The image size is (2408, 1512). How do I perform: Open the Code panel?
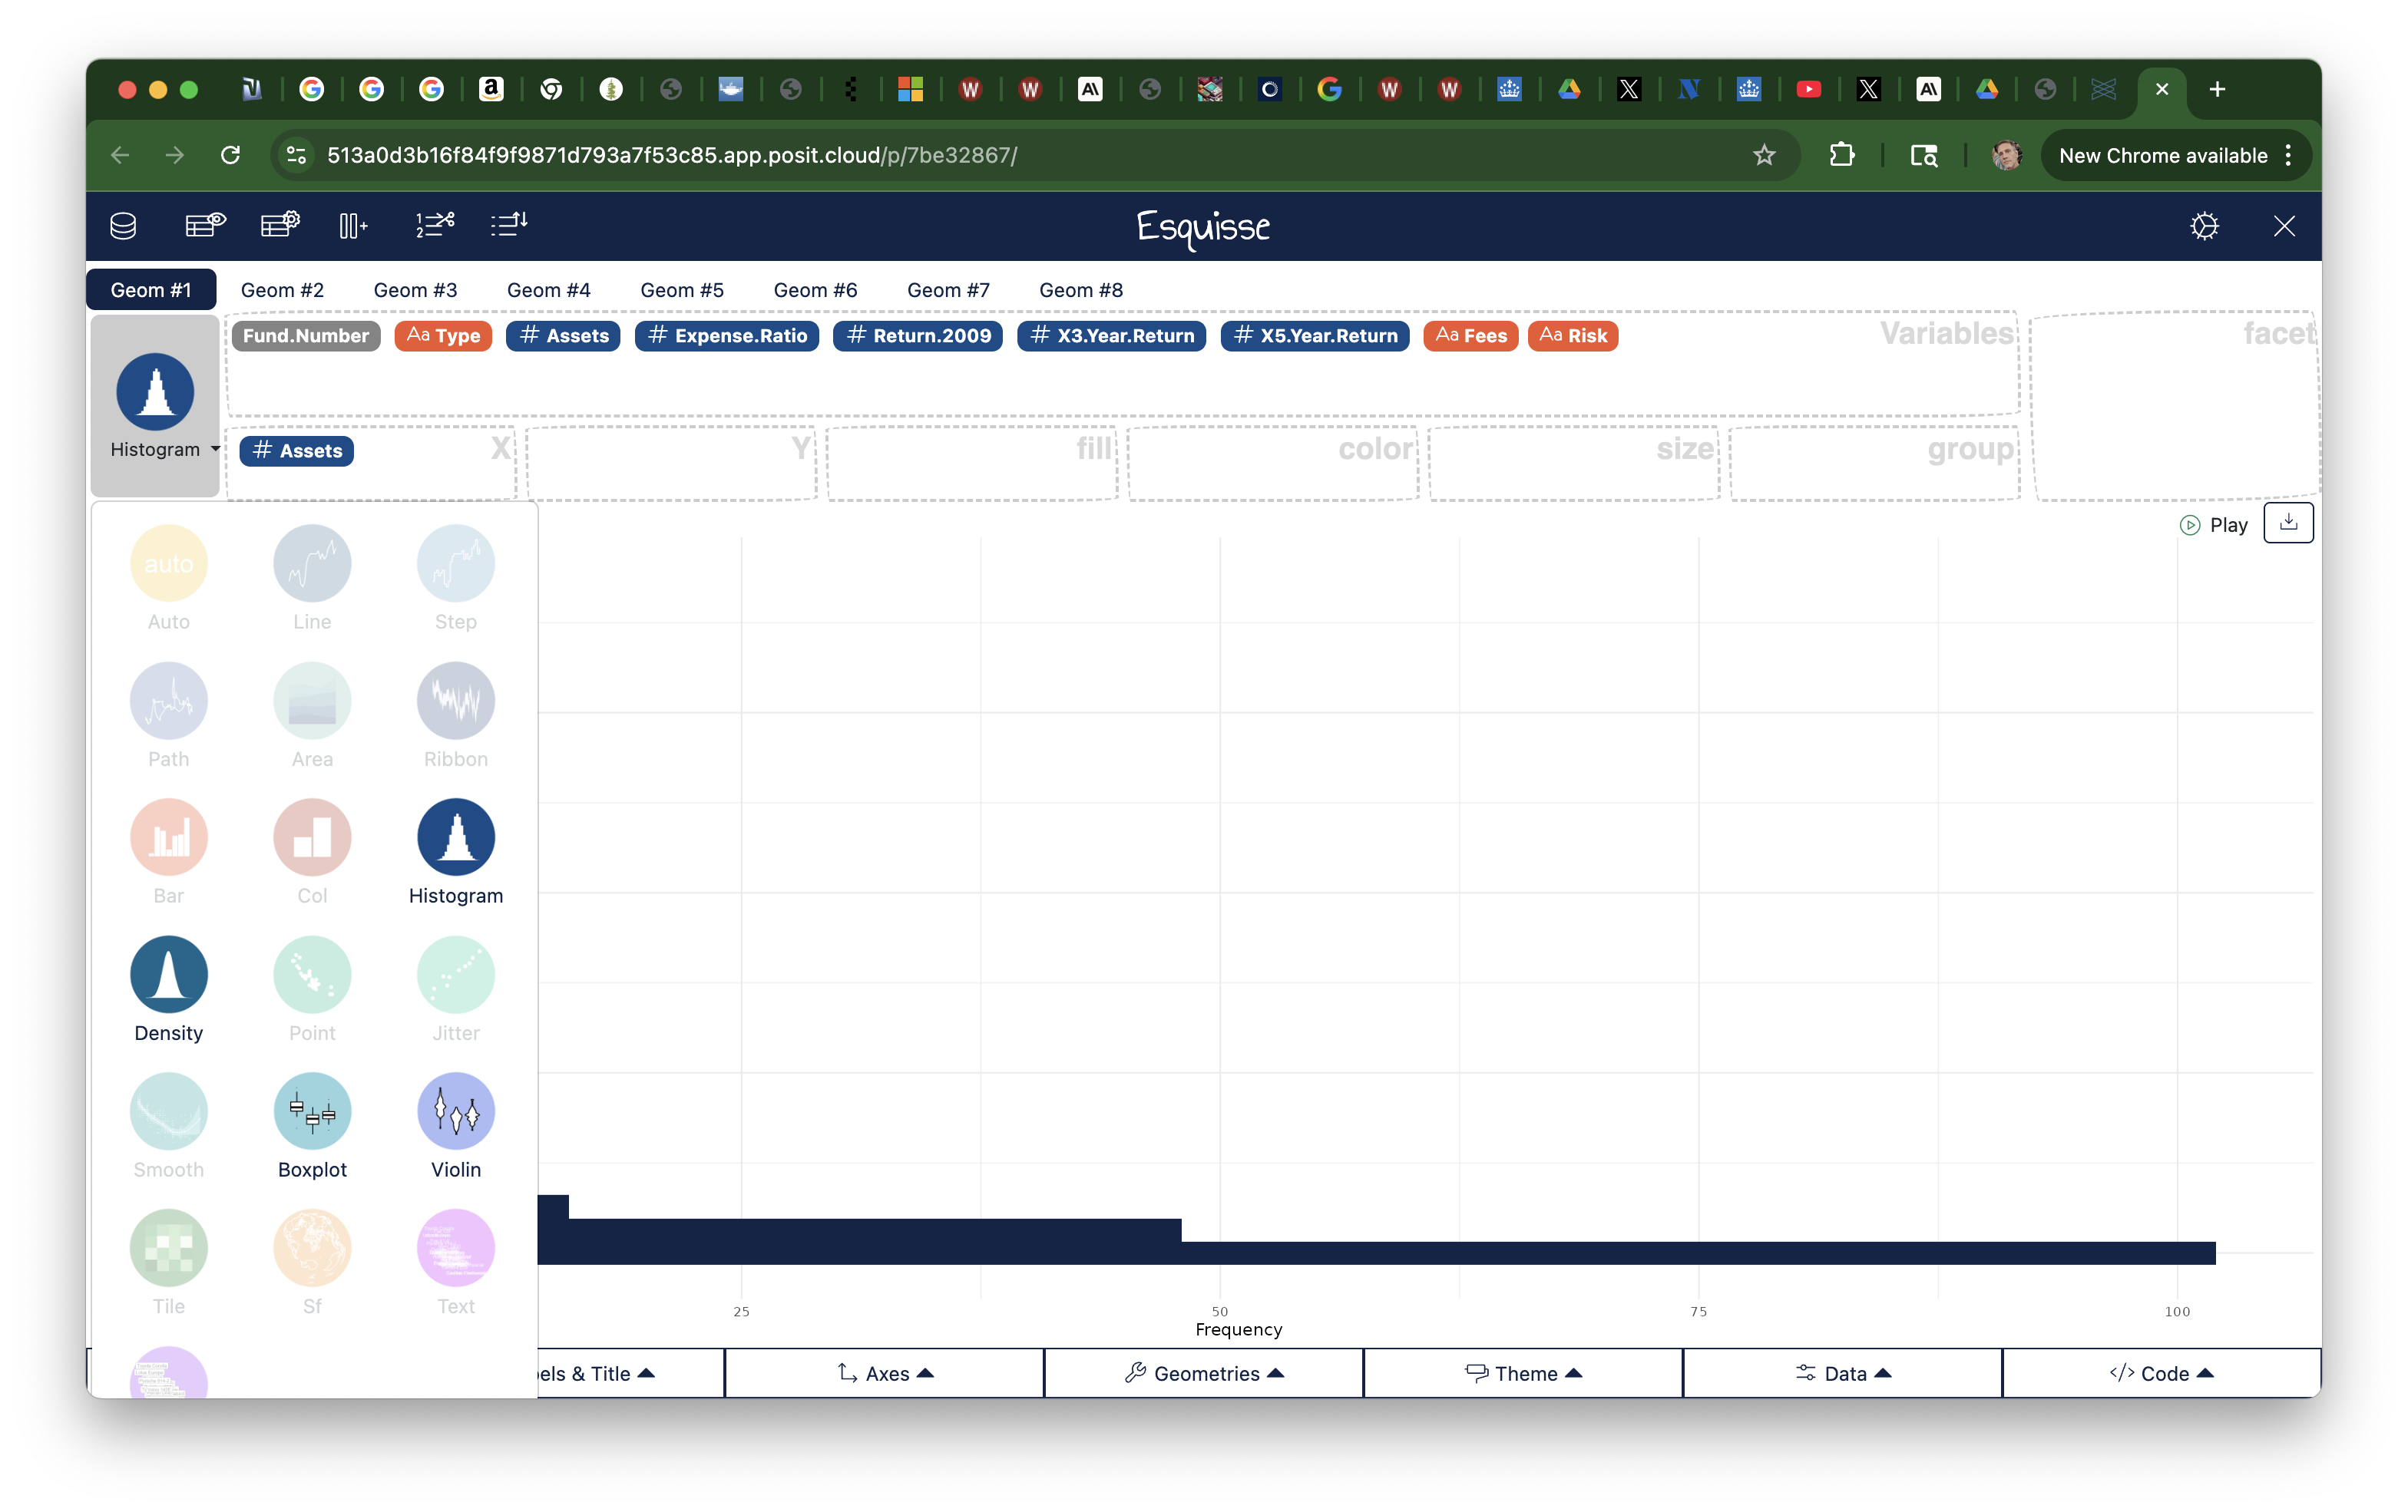tap(2161, 1373)
